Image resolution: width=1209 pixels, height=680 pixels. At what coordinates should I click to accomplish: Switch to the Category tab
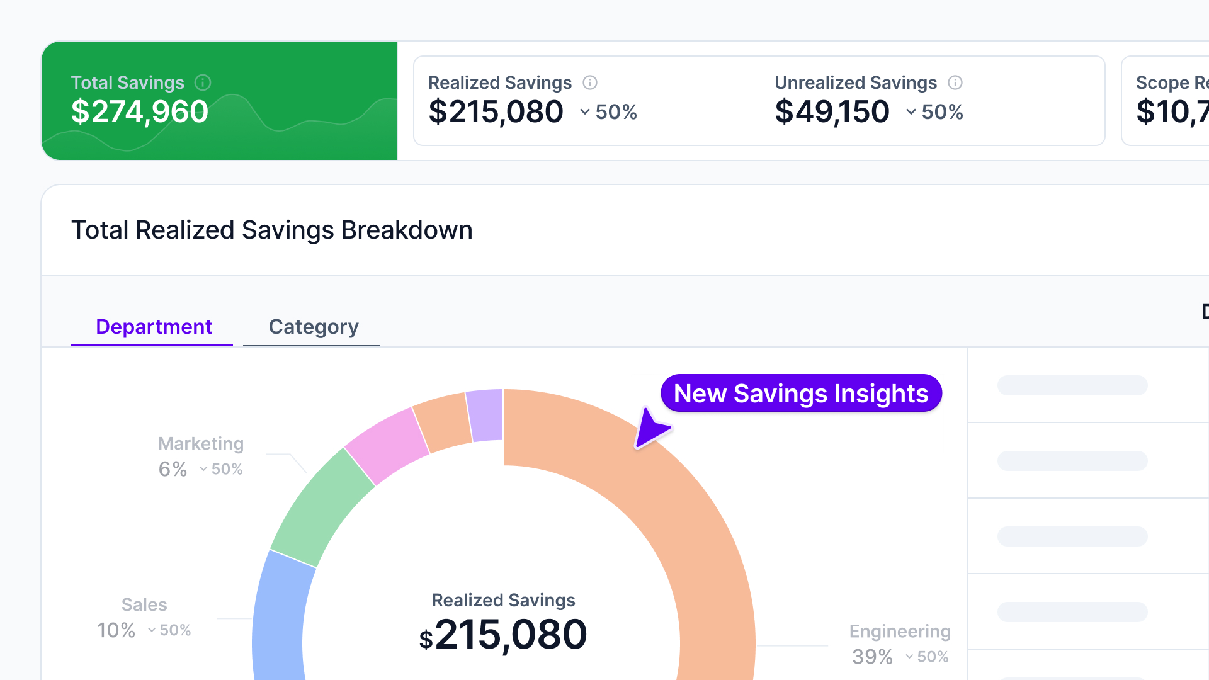coord(313,326)
